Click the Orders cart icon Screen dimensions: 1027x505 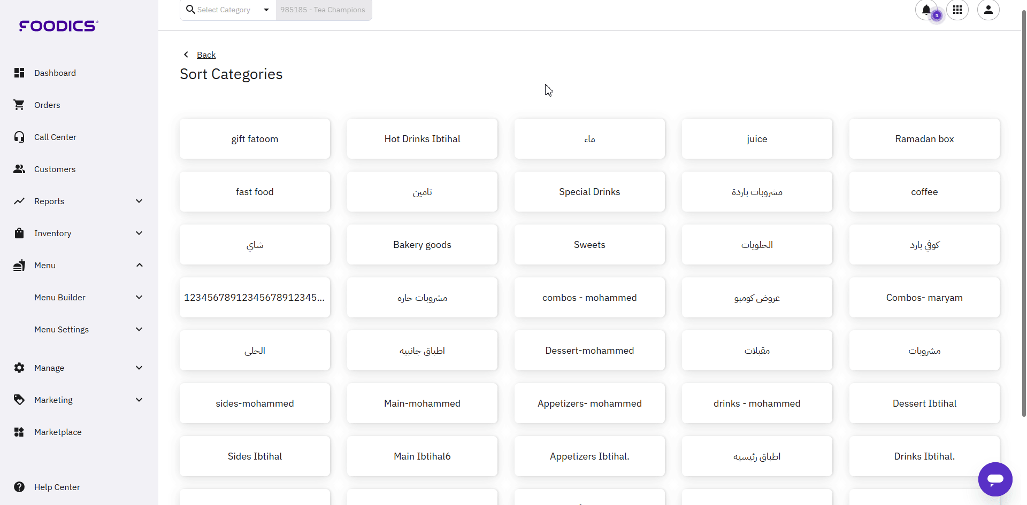coord(19,105)
